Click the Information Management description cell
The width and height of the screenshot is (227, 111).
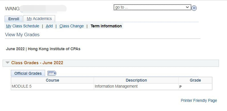[x=136, y=86]
